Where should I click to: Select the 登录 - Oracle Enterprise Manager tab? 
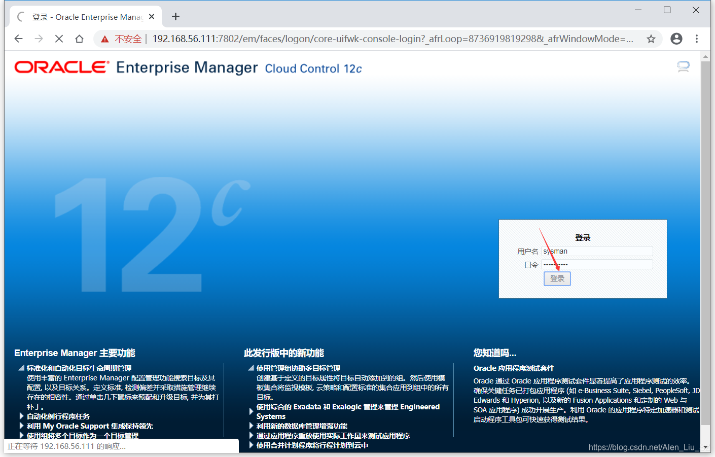(x=86, y=17)
